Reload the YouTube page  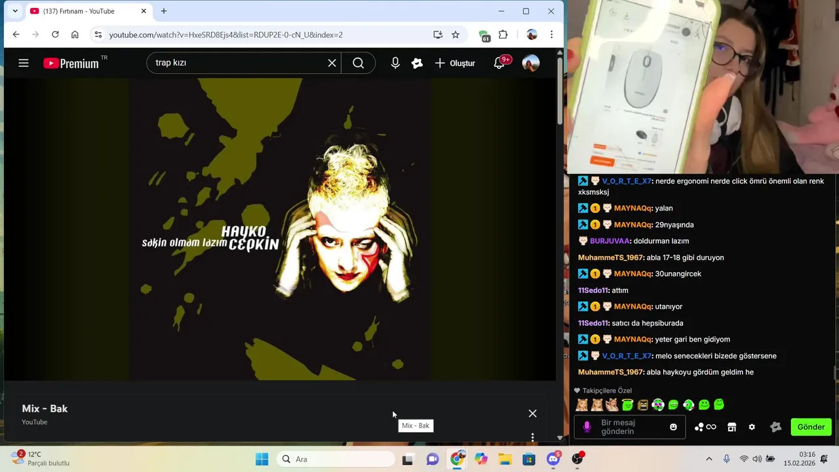click(x=55, y=35)
